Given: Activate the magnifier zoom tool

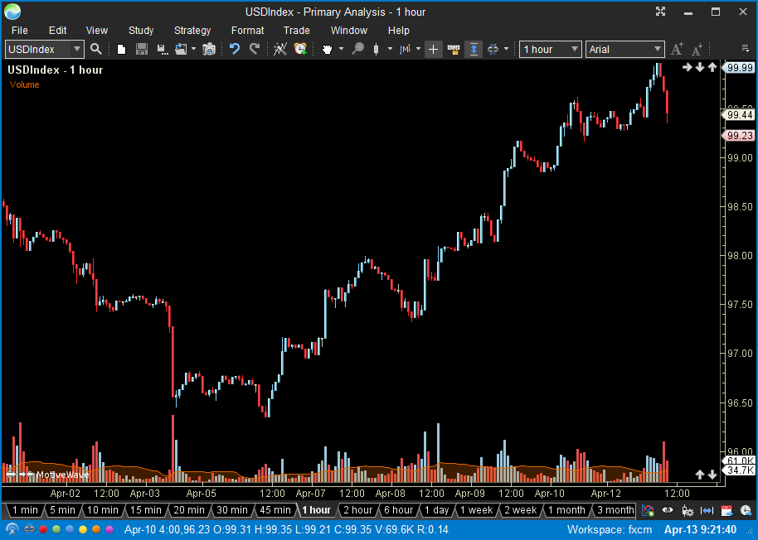Looking at the screenshot, I should click(x=357, y=49).
